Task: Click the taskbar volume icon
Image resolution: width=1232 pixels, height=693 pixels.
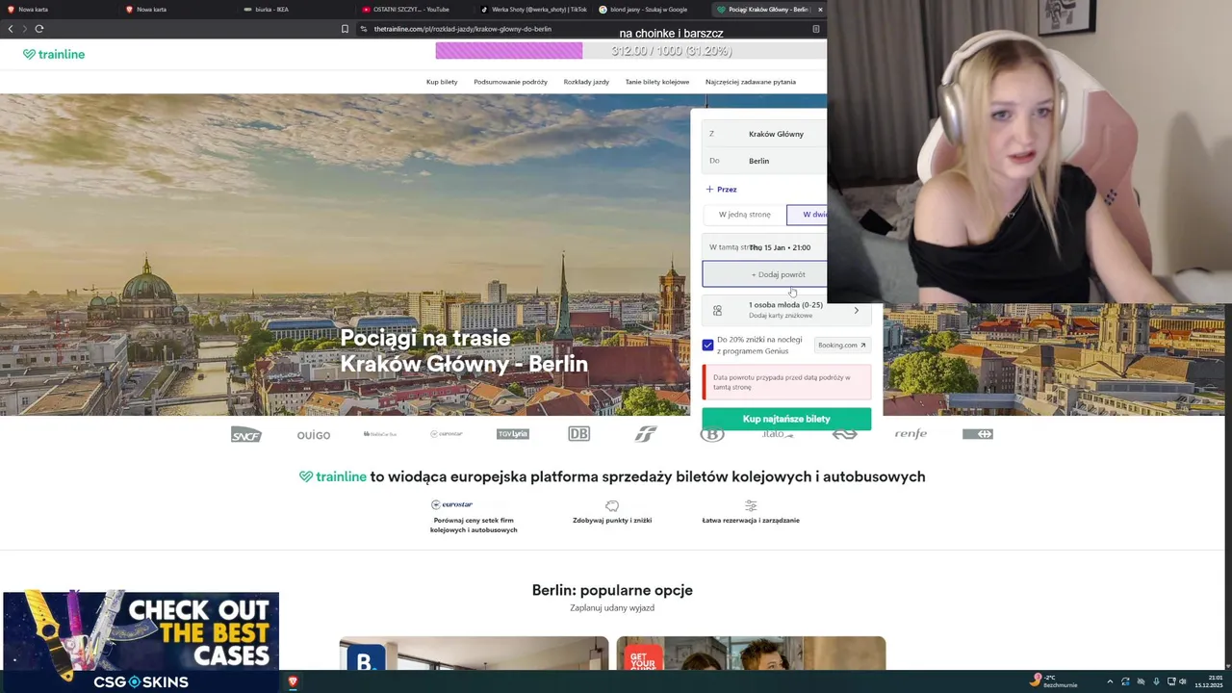Action: click(x=1183, y=681)
